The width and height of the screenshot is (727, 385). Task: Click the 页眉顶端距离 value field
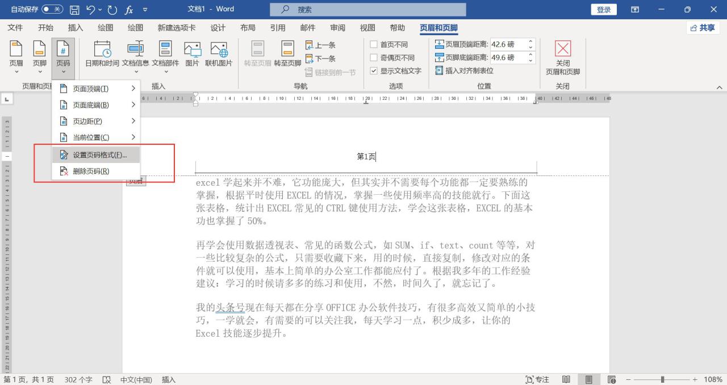509,44
